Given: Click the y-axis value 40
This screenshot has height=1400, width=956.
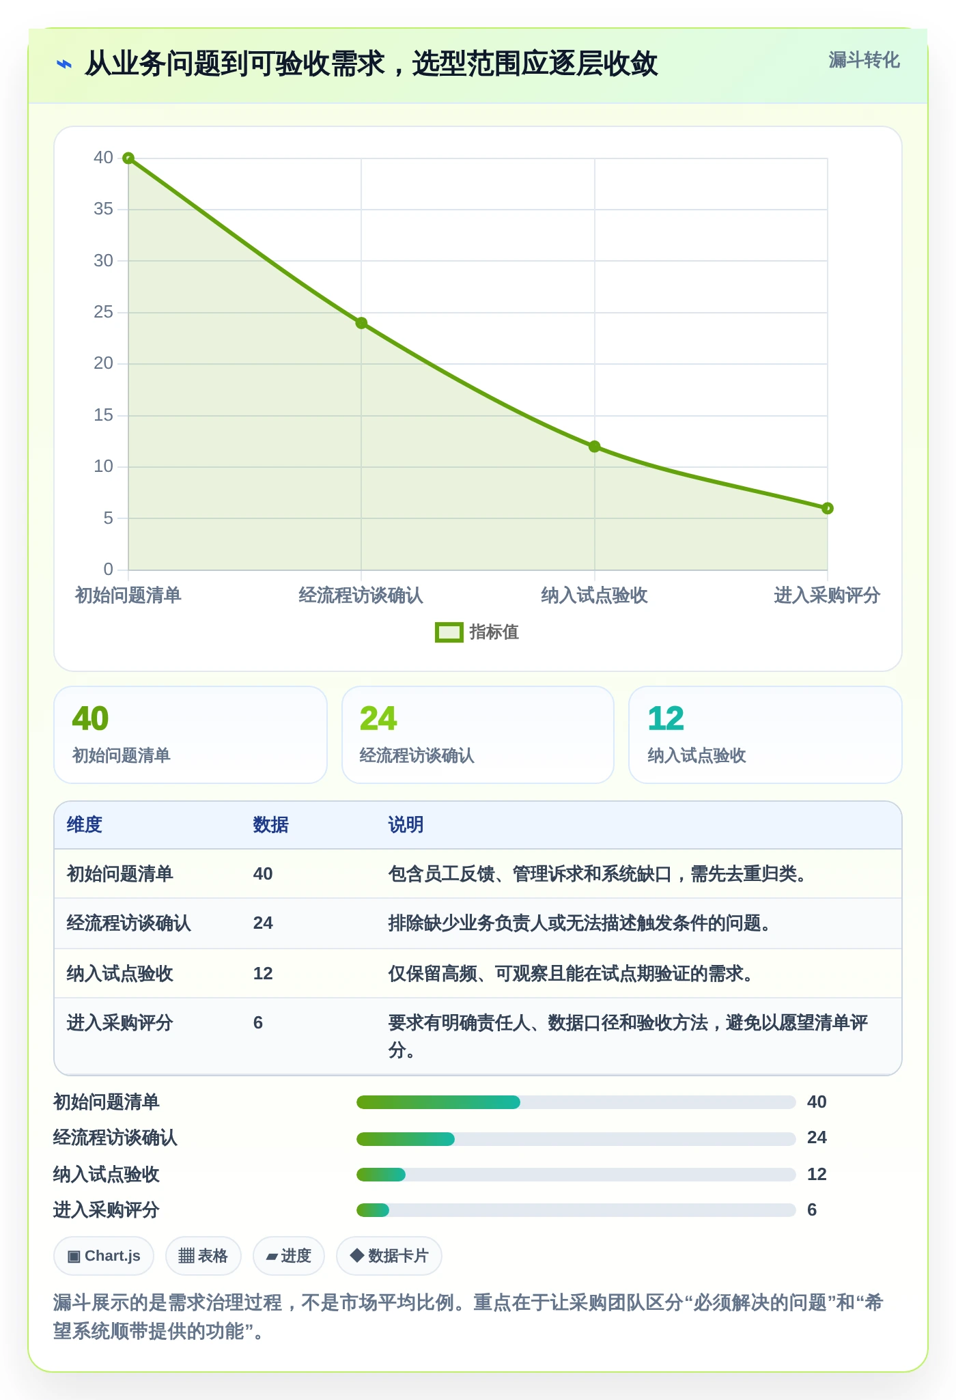Looking at the screenshot, I should click(x=103, y=158).
